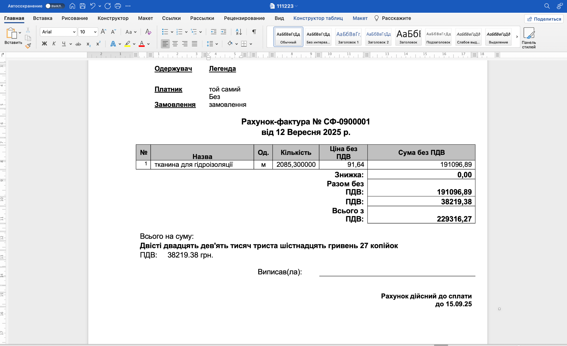
Task: Center align the text
Action: point(175,44)
